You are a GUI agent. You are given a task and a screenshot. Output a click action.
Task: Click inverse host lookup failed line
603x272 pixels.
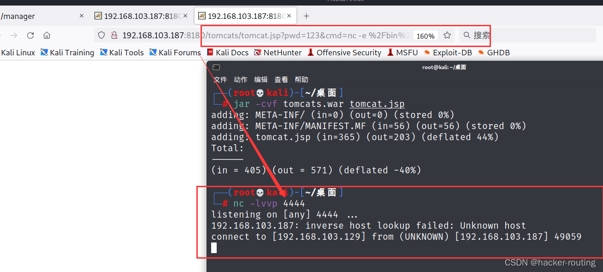(369, 225)
